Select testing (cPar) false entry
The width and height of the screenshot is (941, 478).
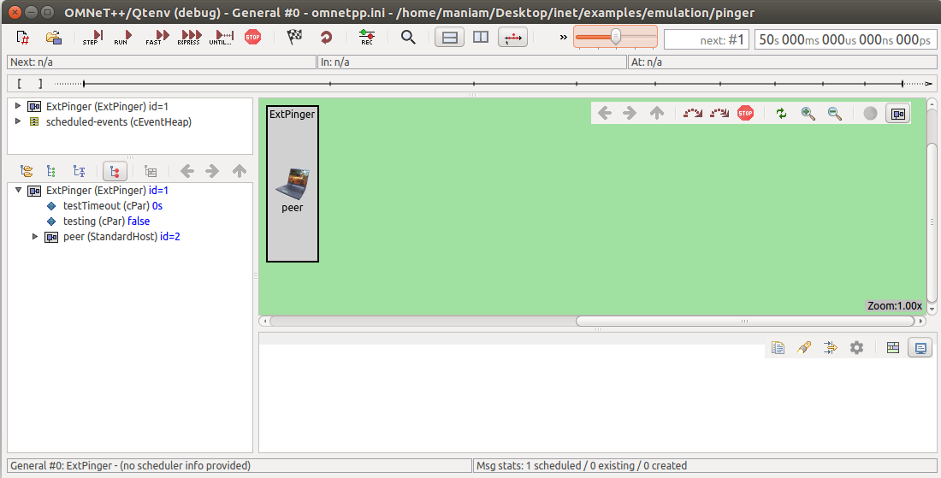106,221
